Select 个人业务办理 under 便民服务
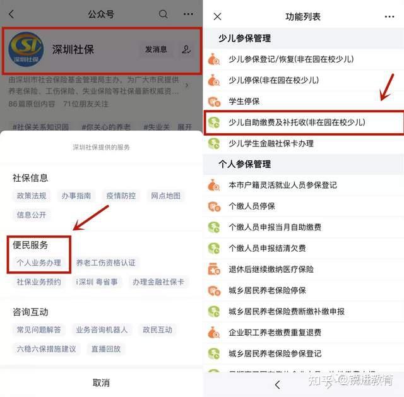 click(39, 263)
